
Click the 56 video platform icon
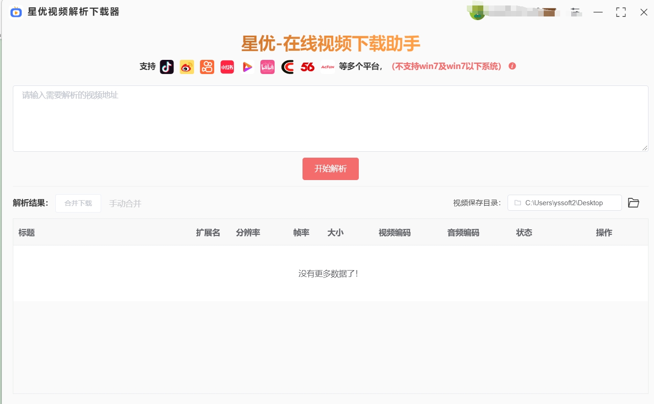[x=307, y=67]
